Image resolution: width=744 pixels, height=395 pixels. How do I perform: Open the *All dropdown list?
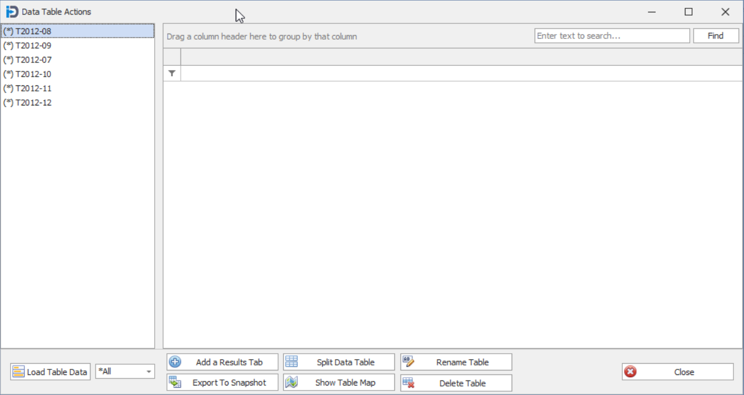point(149,372)
